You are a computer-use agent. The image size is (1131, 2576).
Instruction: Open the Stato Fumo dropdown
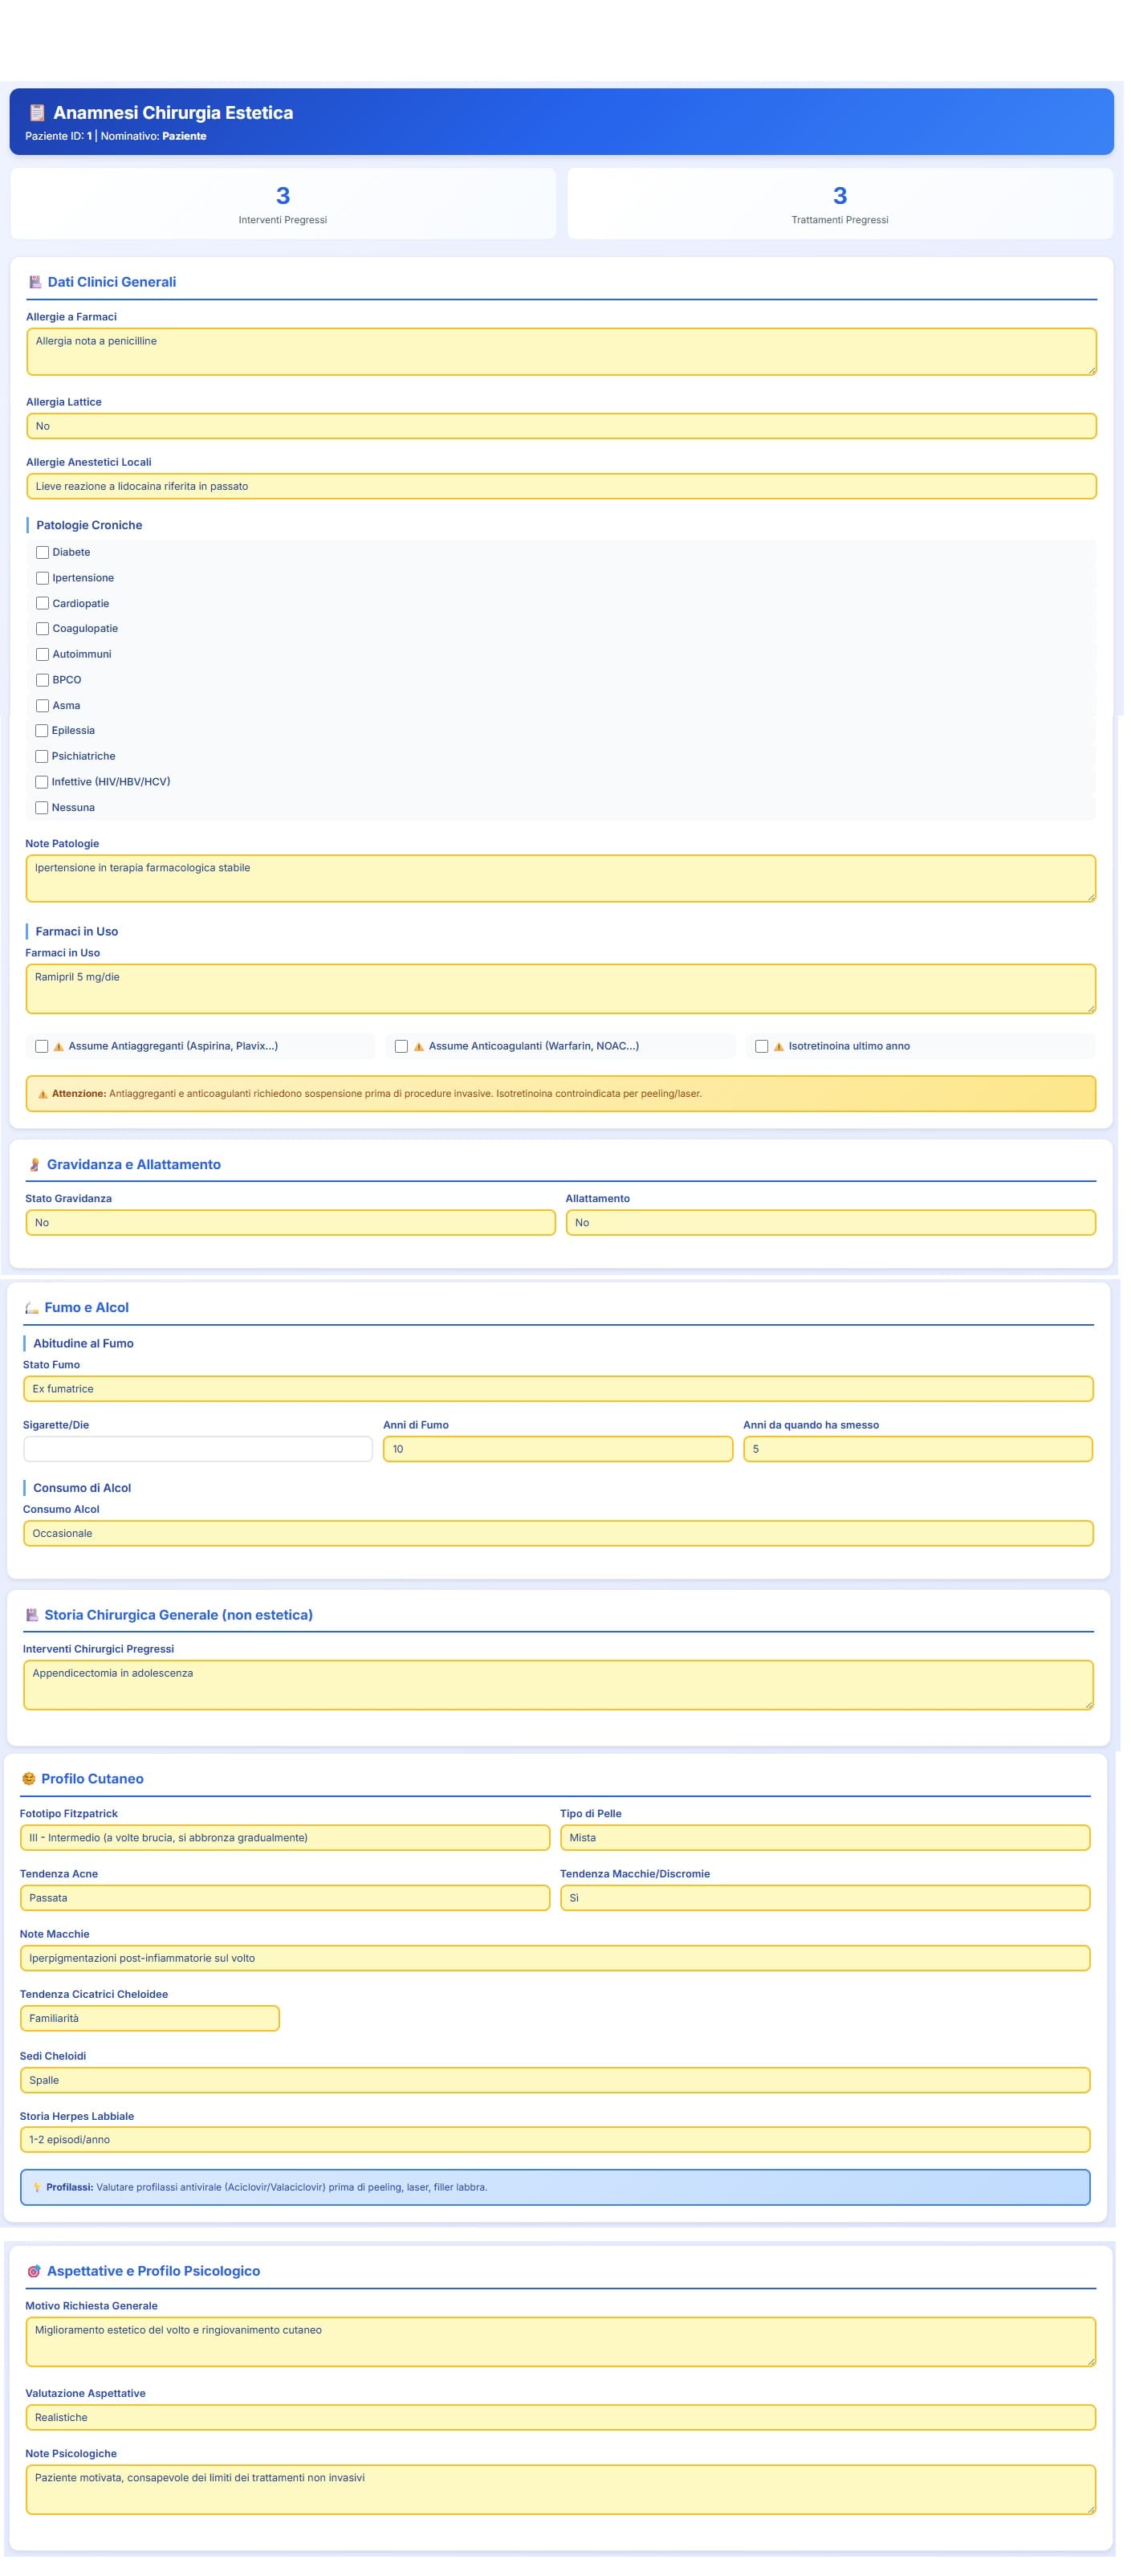(557, 1388)
